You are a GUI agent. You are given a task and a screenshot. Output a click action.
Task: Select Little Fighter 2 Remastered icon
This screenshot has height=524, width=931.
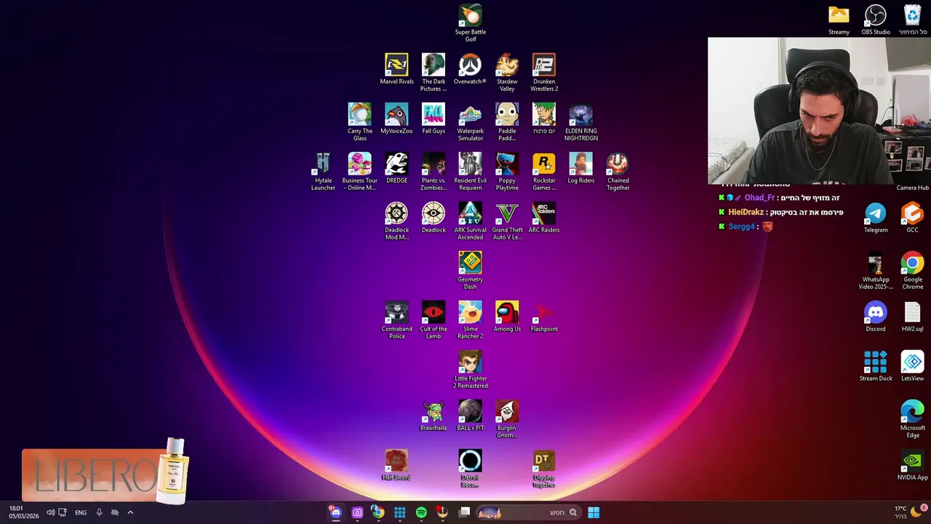pyautogui.click(x=471, y=369)
